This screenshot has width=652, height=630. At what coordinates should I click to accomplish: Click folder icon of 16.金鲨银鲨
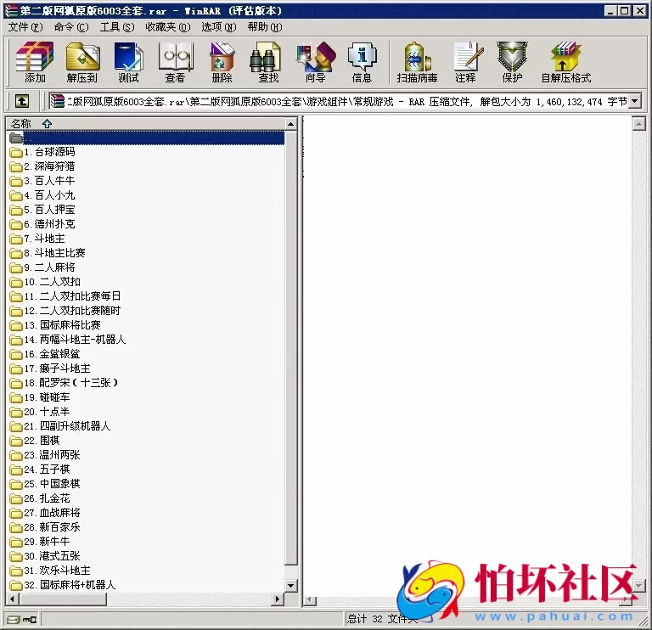pos(16,354)
